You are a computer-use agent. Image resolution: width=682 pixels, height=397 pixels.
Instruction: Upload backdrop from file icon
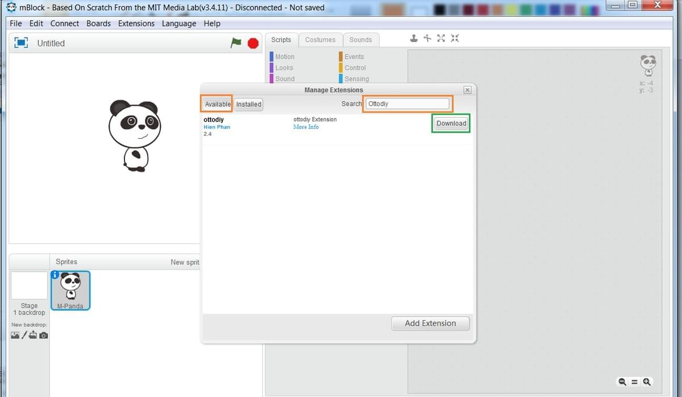point(33,335)
